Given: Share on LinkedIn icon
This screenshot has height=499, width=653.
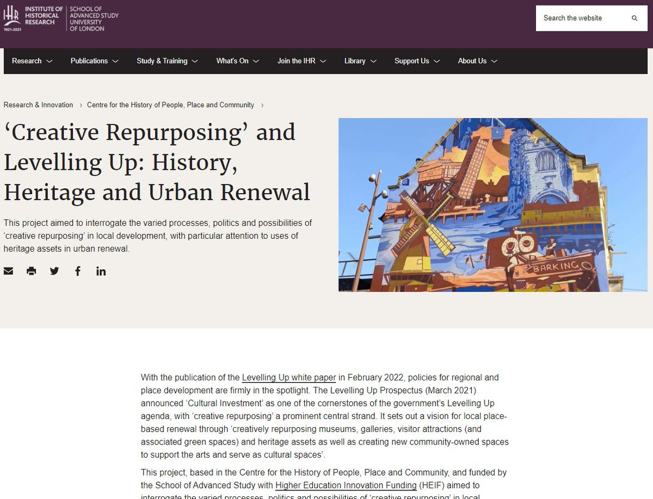Looking at the screenshot, I should [x=101, y=271].
